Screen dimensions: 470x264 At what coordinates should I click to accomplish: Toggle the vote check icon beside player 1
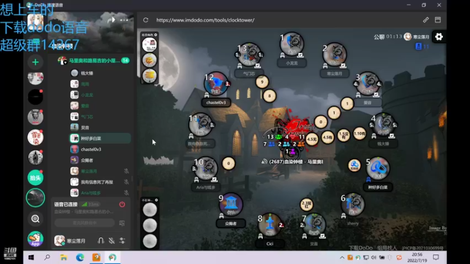point(300,55)
